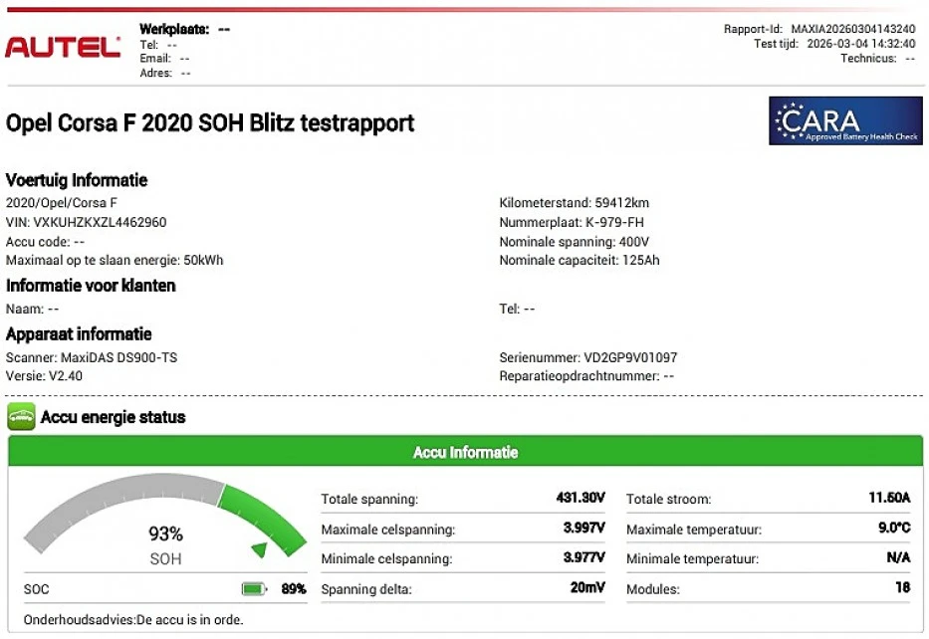Click the Rapport-Id value
Image resolution: width=929 pixels, height=639 pixels.
coord(853,29)
